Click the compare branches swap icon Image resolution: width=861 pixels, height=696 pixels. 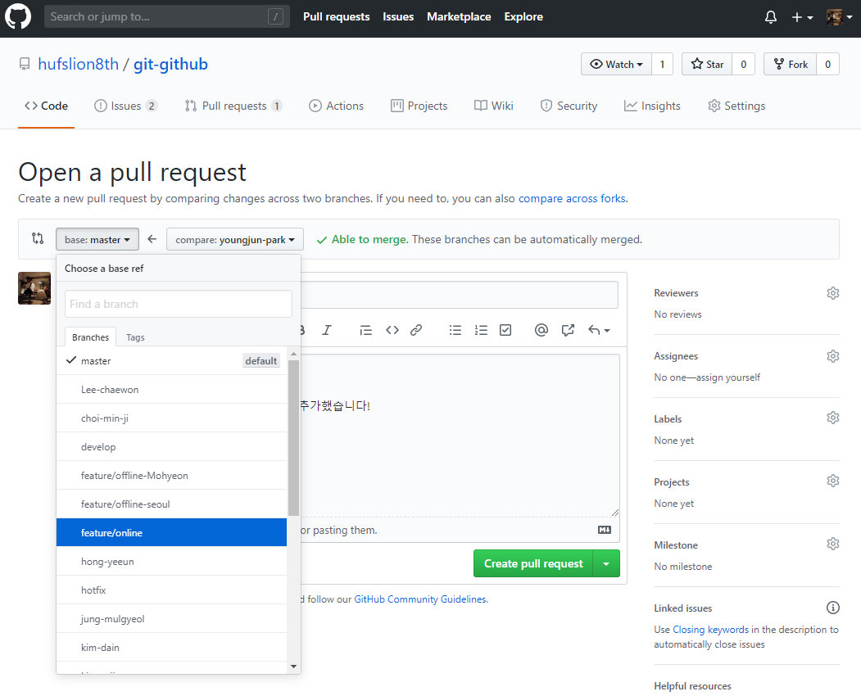(38, 238)
